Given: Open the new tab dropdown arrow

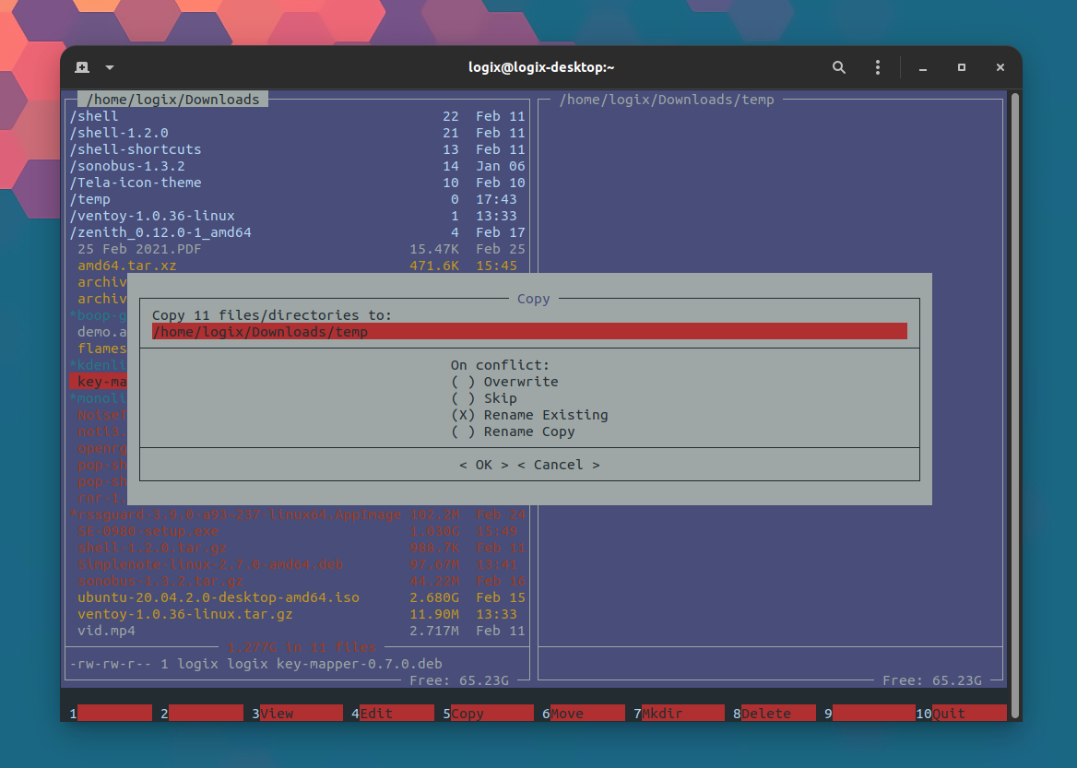Looking at the screenshot, I should [x=108, y=66].
